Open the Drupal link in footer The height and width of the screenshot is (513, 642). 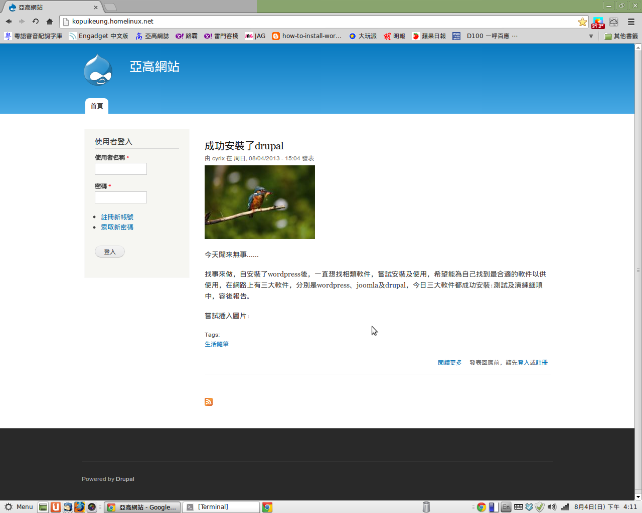[125, 479]
